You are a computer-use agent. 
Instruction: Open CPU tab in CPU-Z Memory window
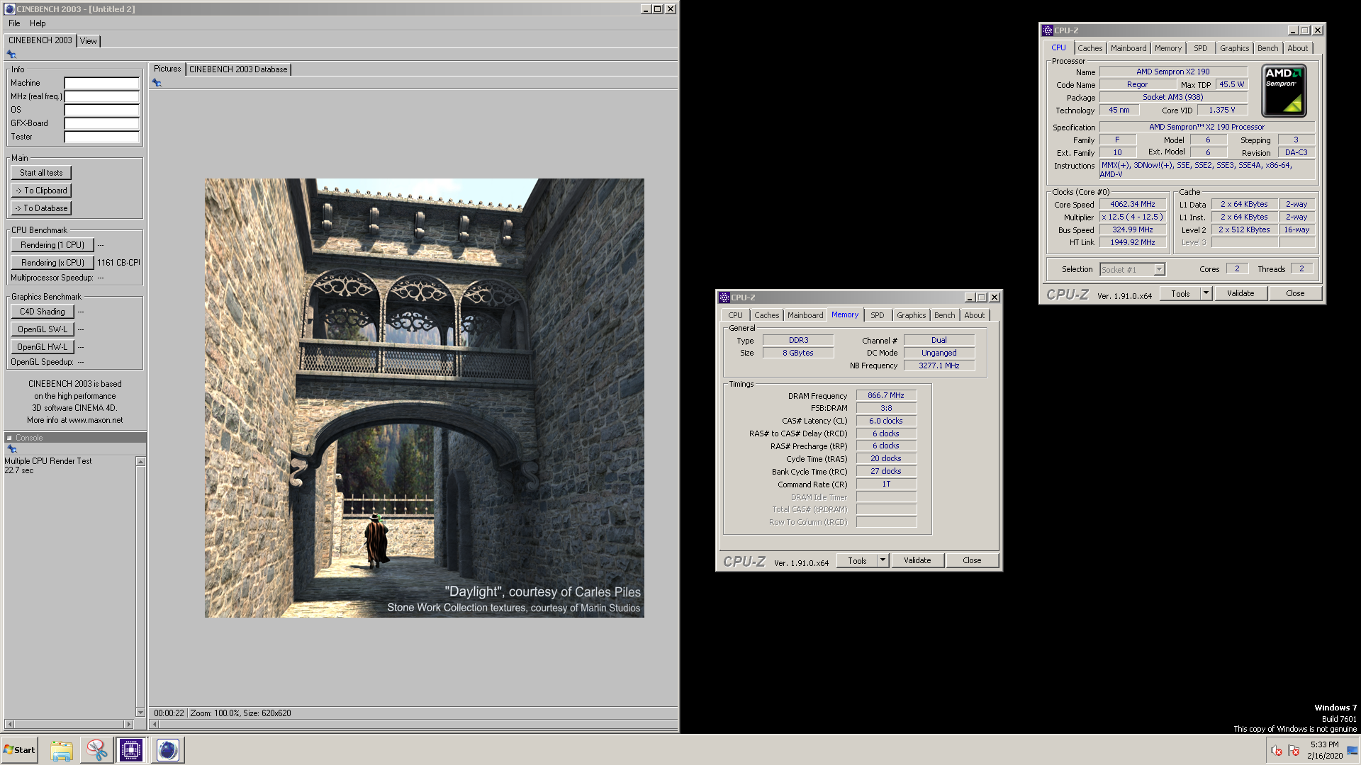click(x=736, y=315)
